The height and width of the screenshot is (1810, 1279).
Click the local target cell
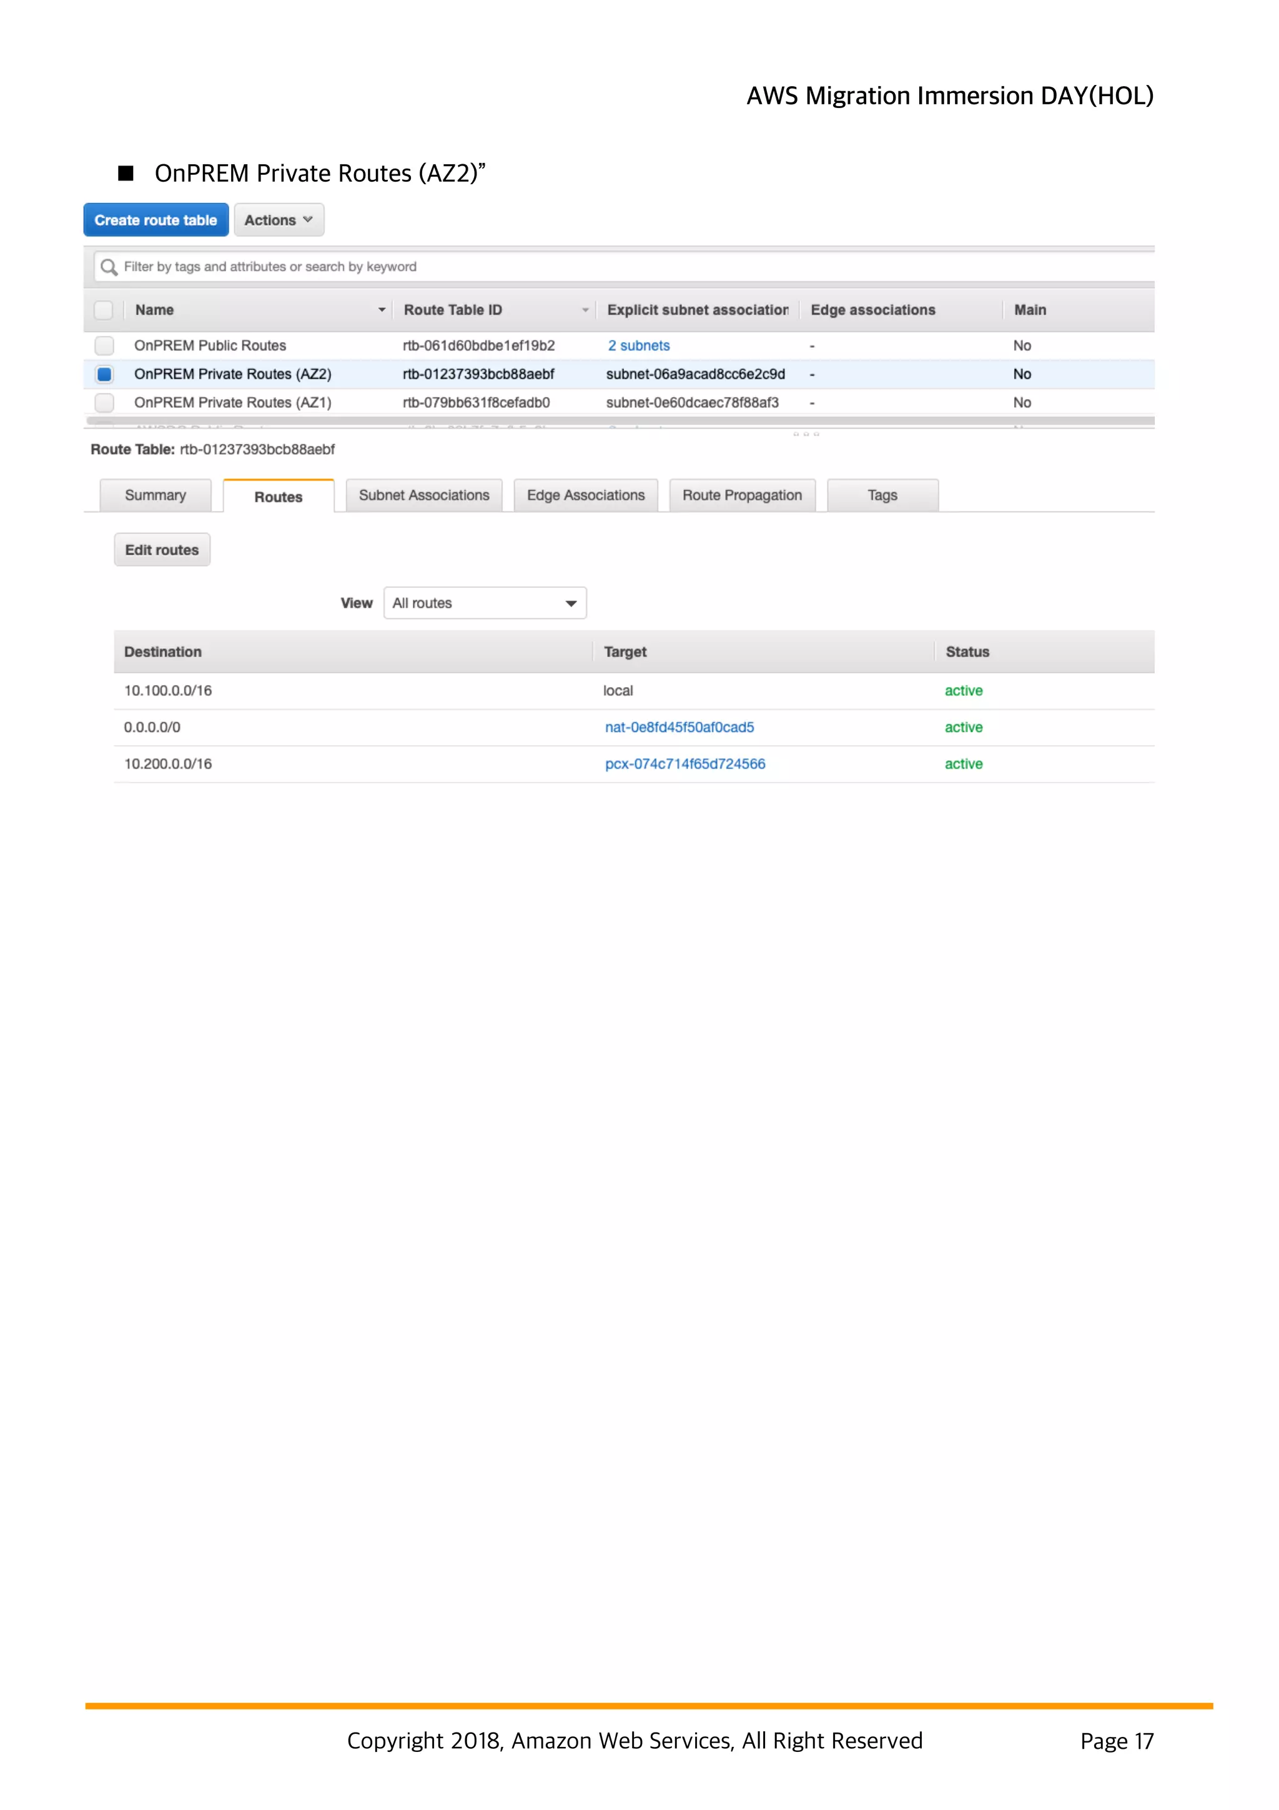coord(618,691)
